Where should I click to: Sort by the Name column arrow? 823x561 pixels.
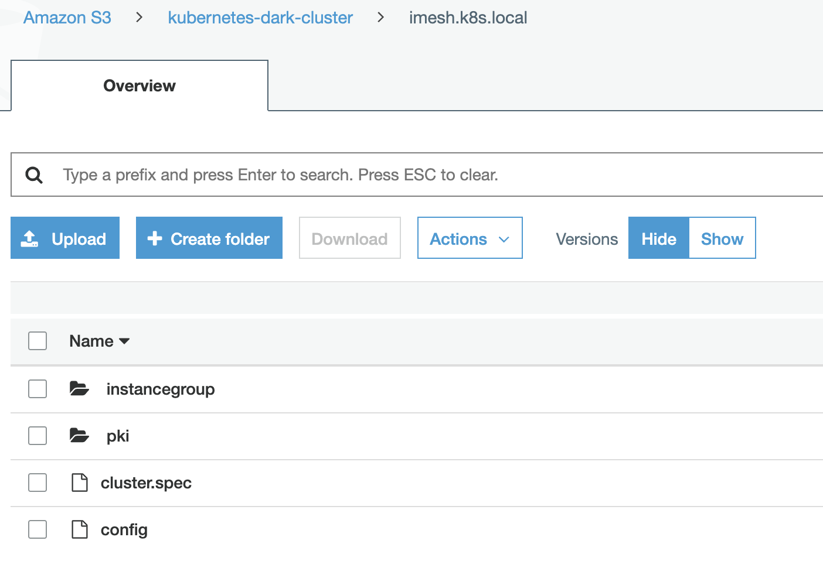[x=124, y=341]
